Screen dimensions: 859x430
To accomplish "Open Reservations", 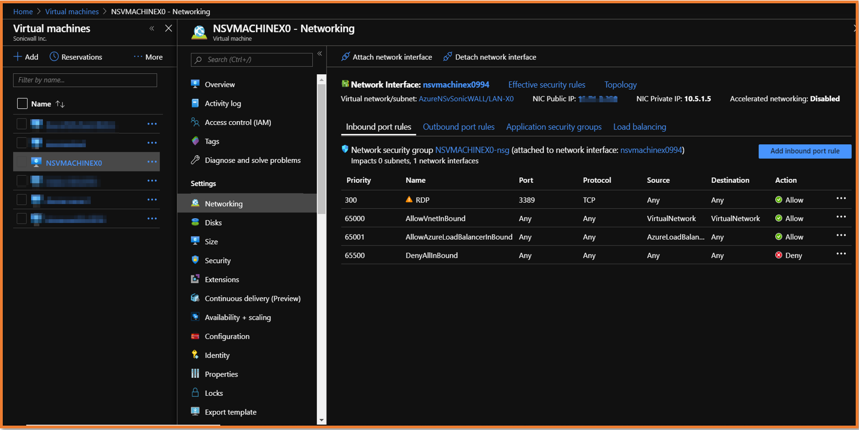I will click(76, 57).
